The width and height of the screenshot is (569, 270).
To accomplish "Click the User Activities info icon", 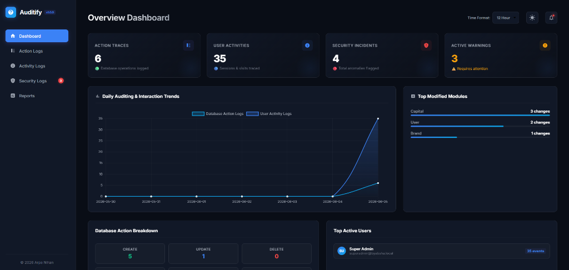I will click(307, 46).
